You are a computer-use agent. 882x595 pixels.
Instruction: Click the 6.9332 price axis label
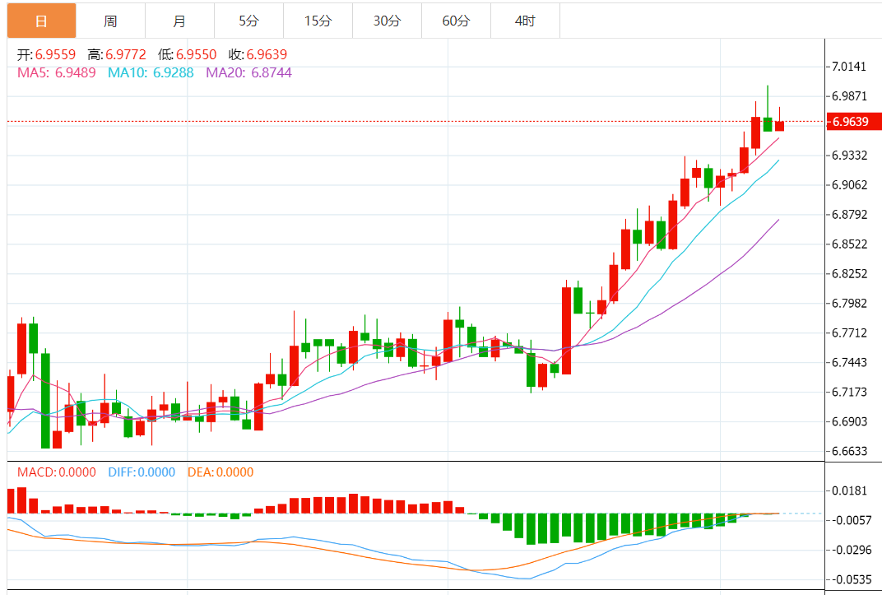click(x=849, y=156)
